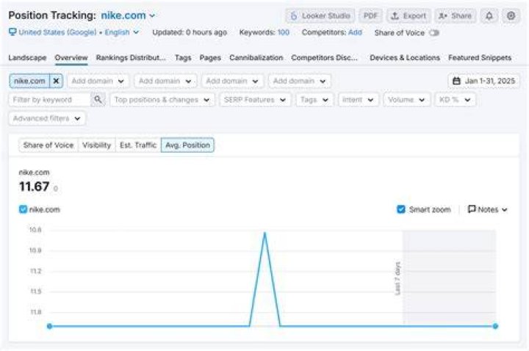
Task: Open the Top positions & changes filter
Action: 162,100
